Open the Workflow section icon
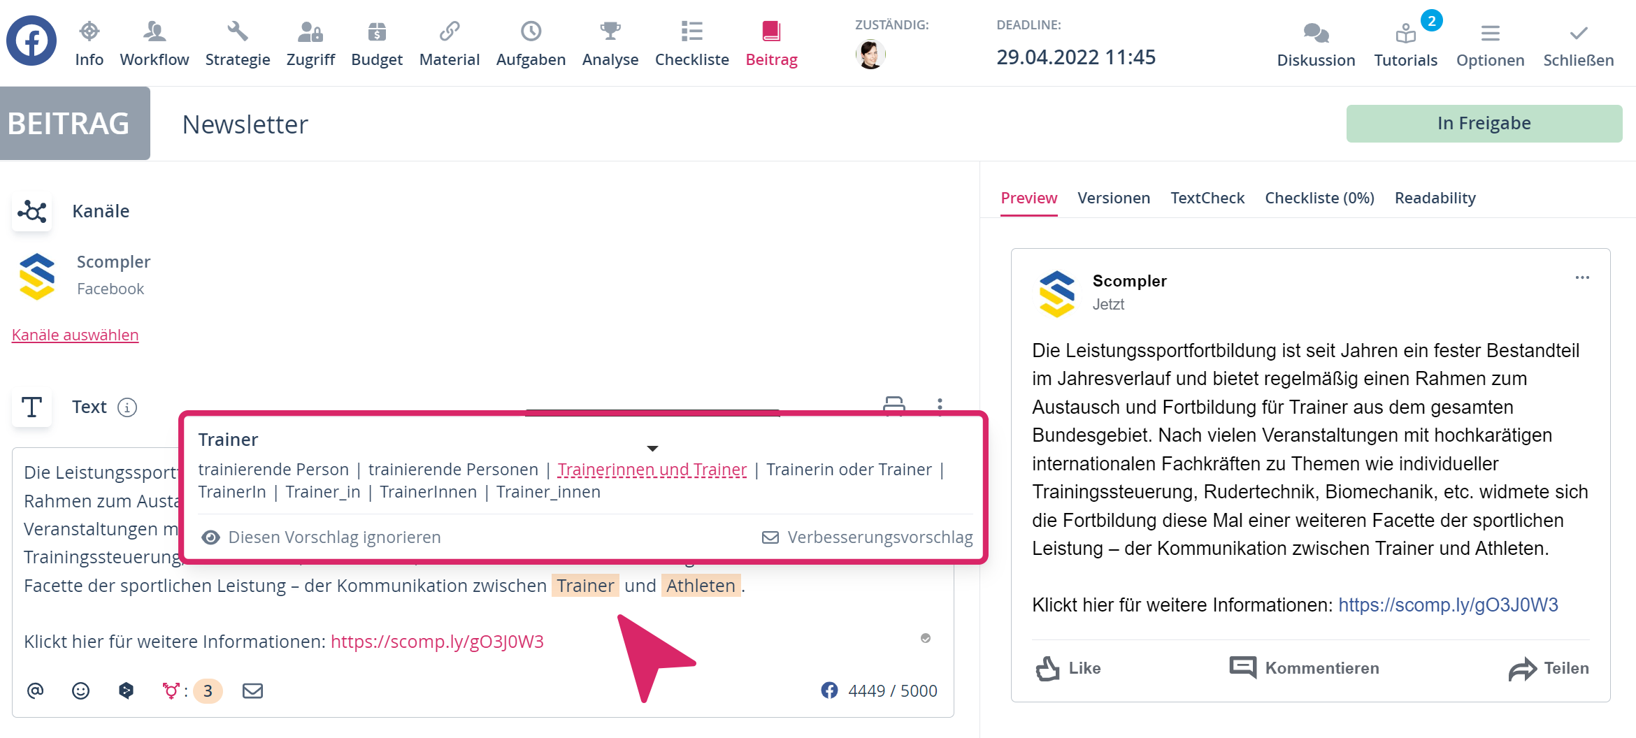This screenshot has width=1636, height=738. pyautogui.click(x=154, y=32)
